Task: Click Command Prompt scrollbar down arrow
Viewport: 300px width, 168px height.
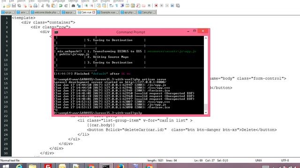Action: click(206, 112)
